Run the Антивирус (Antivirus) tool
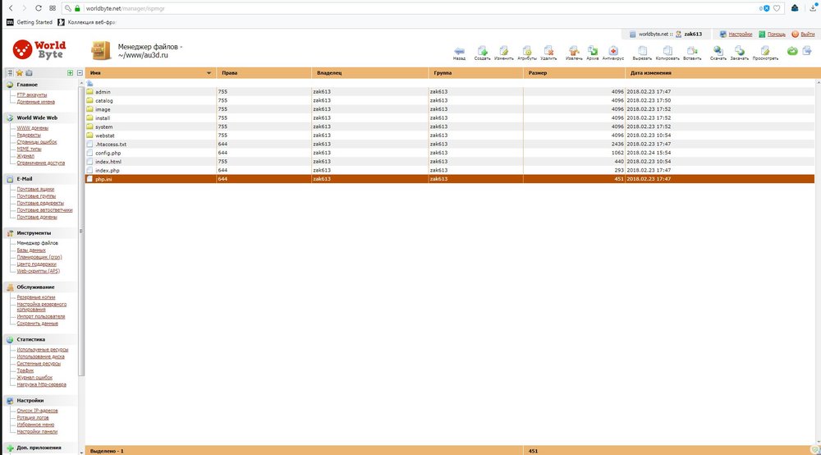This screenshot has width=821, height=455. tap(612, 51)
